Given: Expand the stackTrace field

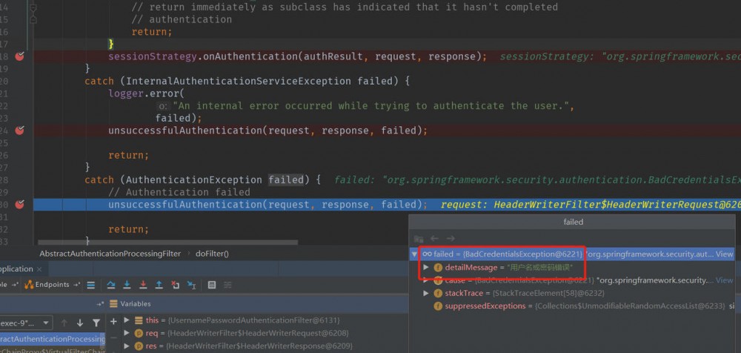Looking at the screenshot, I should (426, 294).
